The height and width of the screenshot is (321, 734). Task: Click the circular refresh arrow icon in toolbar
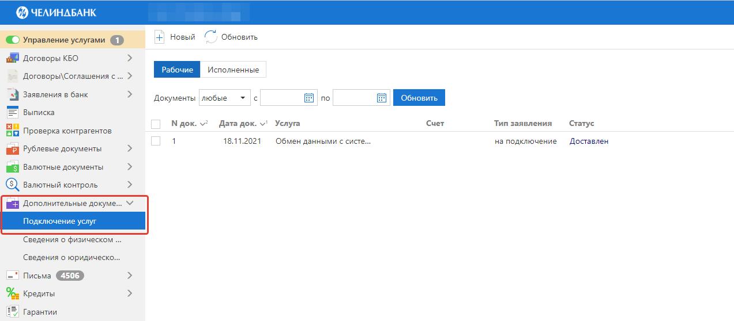point(211,37)
